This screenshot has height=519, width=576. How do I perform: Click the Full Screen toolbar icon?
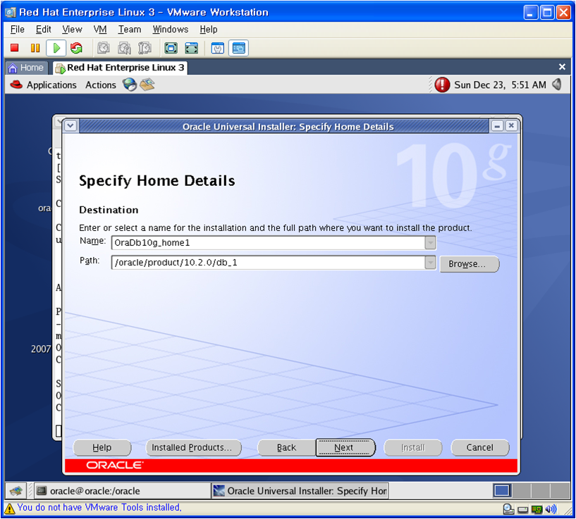pos(171,48)
